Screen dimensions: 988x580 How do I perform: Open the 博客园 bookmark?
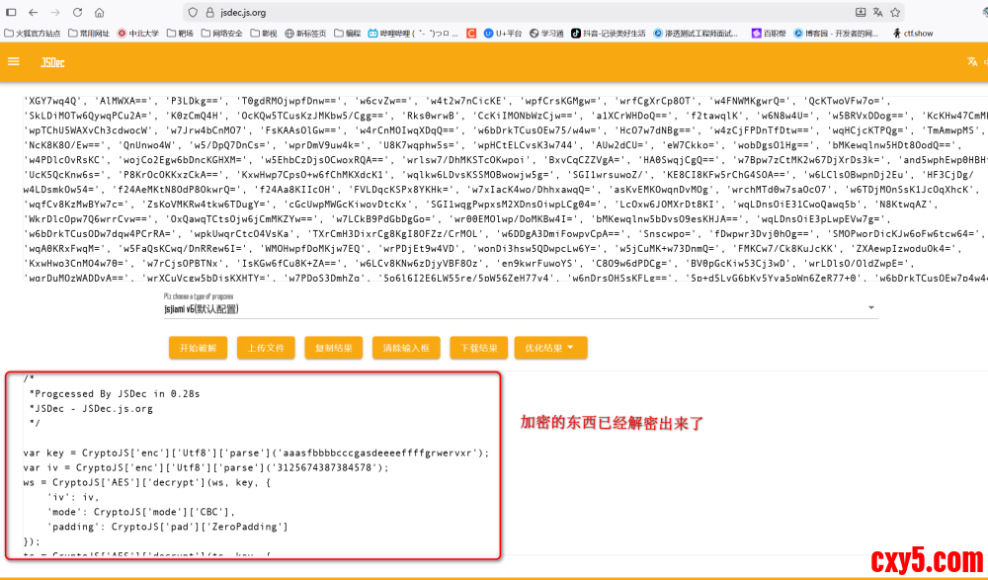tap(836, 34)
